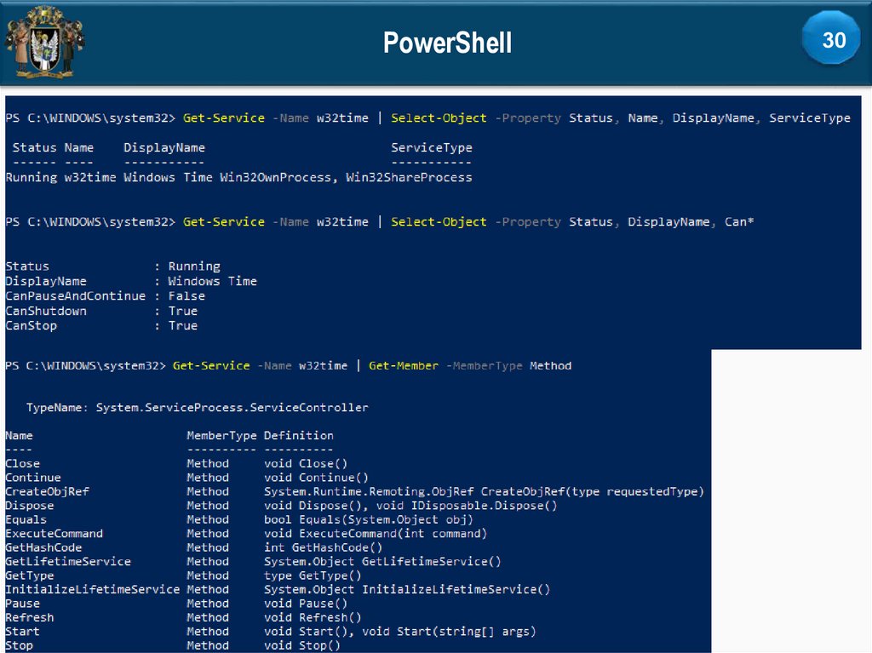872x653 pixels.
Task: Click the Start method name
Action: [23, 632]
